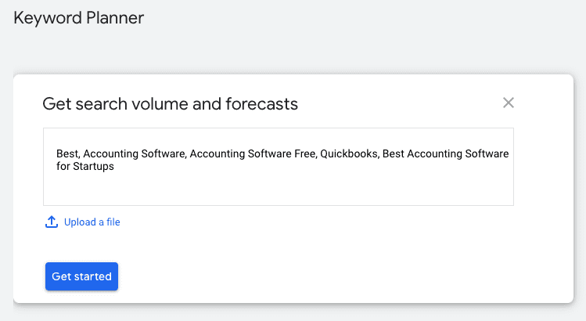This screenshot has width=586, height=321.
Task: Click the word "volume" in the dialog heading
Action: click(173, 103)
